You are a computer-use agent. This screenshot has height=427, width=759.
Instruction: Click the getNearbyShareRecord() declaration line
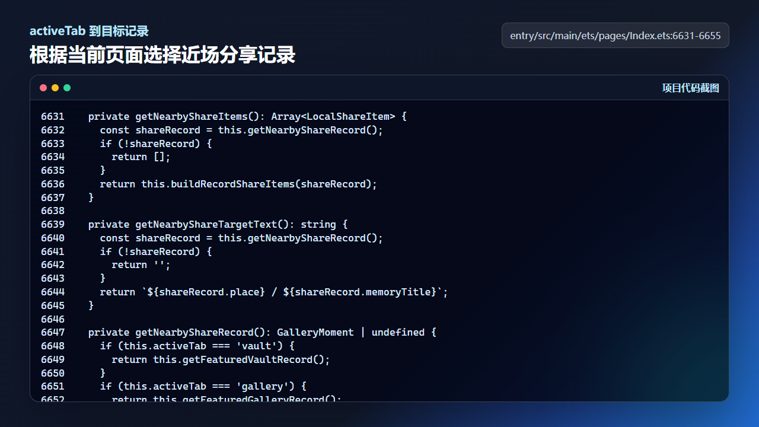(x=263, y=333)
